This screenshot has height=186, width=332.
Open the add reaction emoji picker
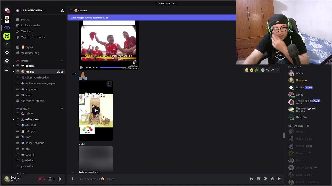[x=263, y=70]
